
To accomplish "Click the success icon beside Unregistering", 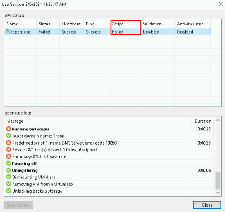I will (9, 170).
